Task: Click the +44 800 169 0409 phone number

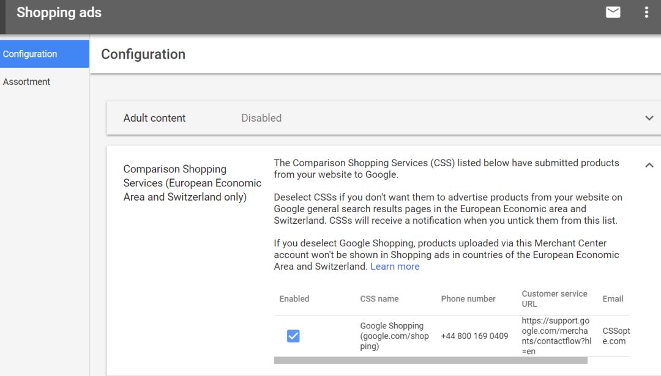Action: click(474, 336)
